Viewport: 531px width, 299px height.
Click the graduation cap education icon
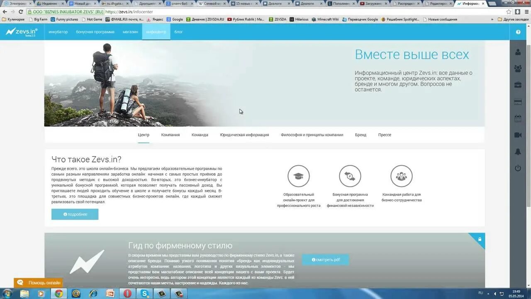[x=298, y=176]
